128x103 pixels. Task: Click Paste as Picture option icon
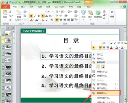(103, 67)
